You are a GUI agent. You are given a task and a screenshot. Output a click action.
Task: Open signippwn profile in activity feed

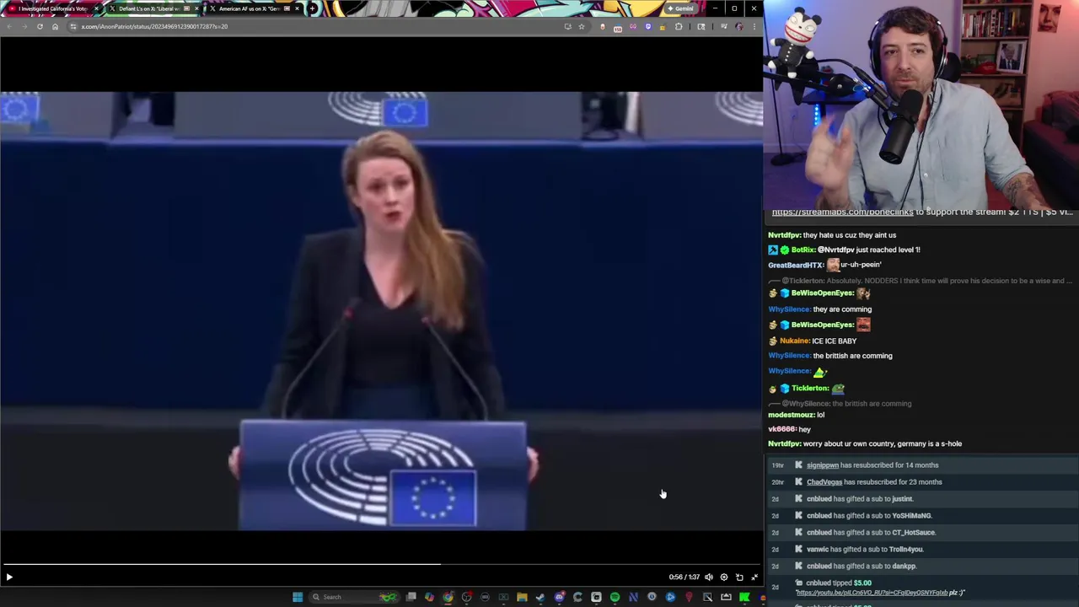[823, 465]
